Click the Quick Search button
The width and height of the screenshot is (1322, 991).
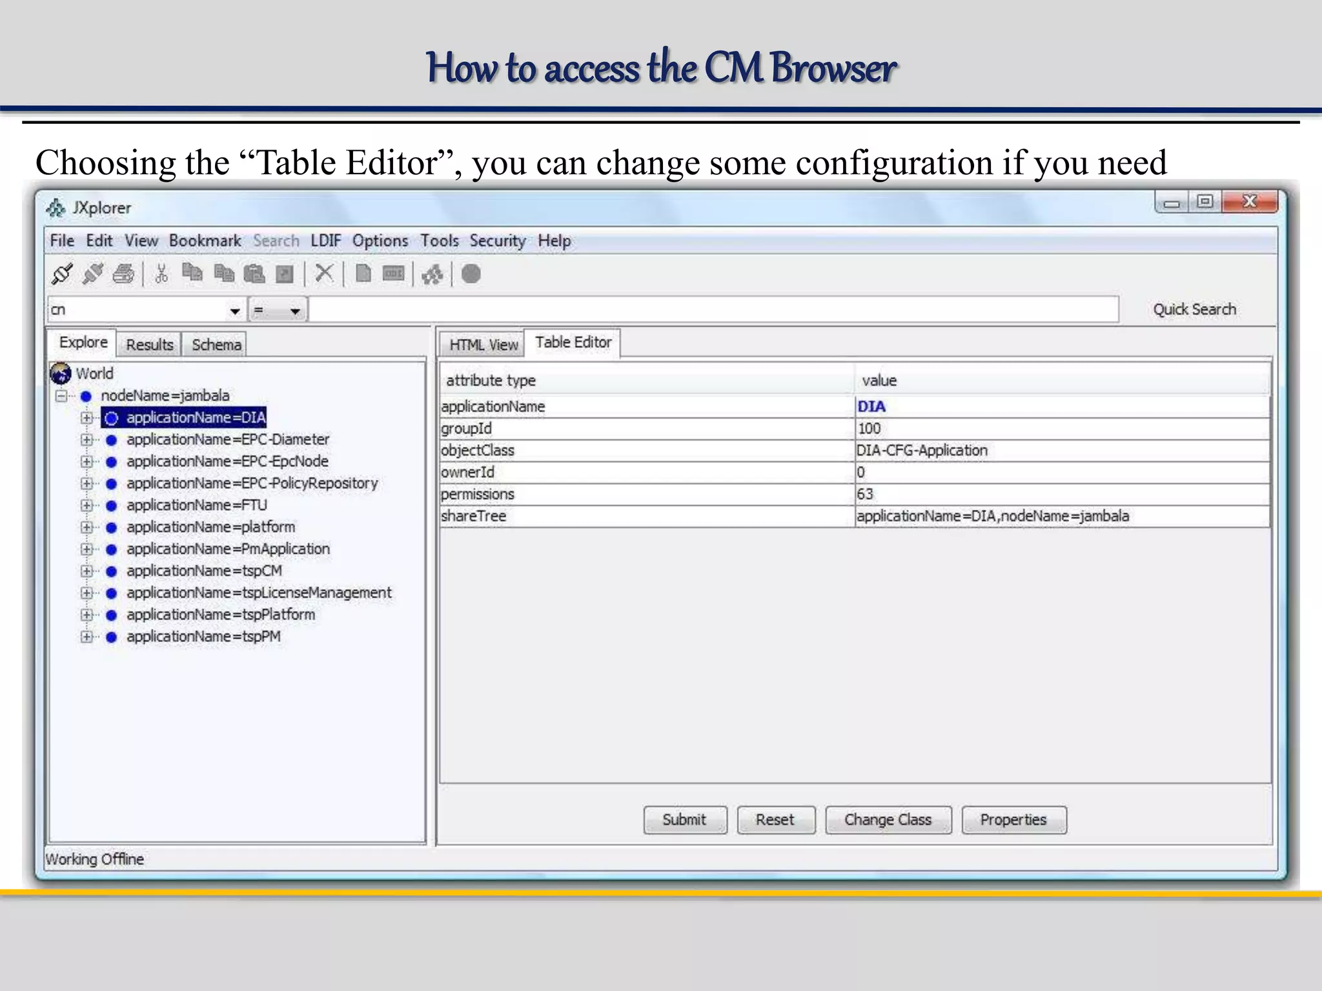1194,310
